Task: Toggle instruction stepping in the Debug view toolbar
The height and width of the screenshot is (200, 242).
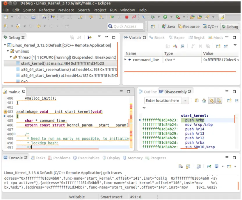Action: coord(90,37)
